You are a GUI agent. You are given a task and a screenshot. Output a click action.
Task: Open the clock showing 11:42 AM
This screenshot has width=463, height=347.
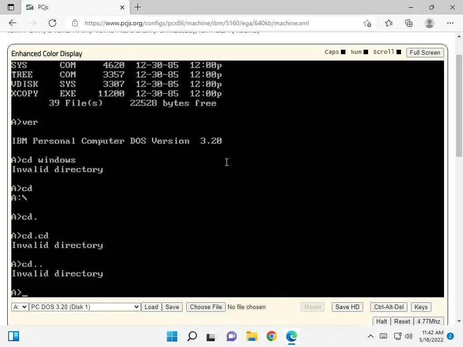coord(431,336)
